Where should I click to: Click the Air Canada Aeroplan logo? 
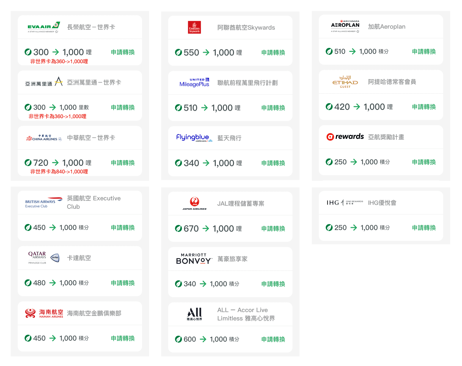point(345,26)
